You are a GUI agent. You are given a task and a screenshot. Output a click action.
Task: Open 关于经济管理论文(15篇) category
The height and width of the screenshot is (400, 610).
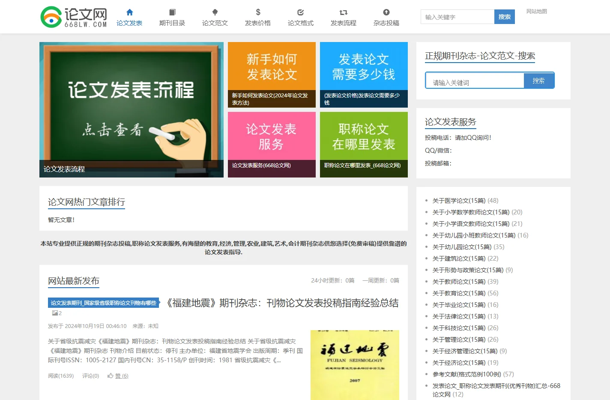coord(465,351)
